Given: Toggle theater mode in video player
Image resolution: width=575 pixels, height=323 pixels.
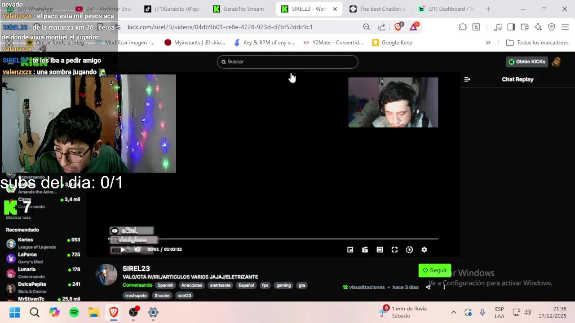Looking at the screenshot, I should [380, 250].
